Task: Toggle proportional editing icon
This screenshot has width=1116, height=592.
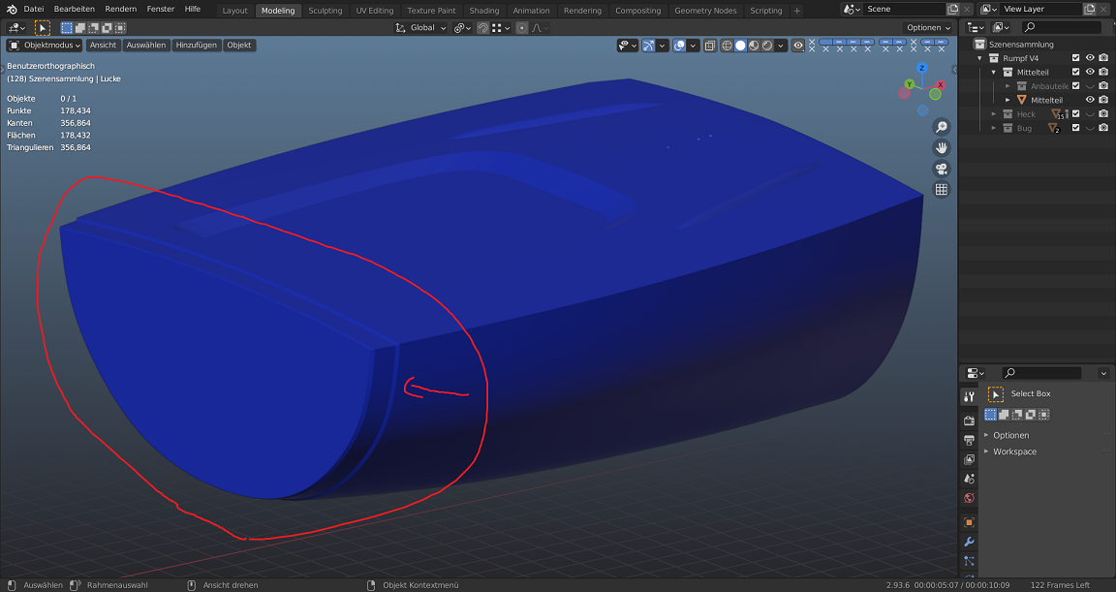Action: point(522,28)
